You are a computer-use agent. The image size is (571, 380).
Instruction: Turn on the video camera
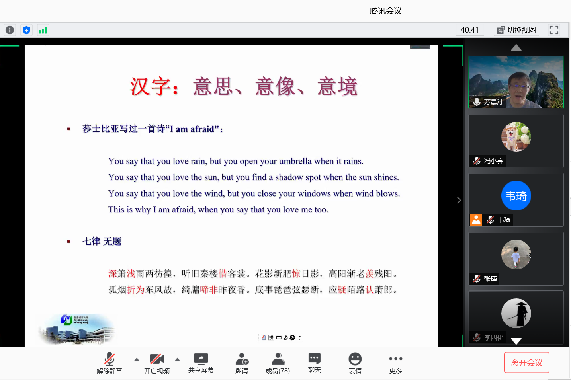[x=156, y=363]
